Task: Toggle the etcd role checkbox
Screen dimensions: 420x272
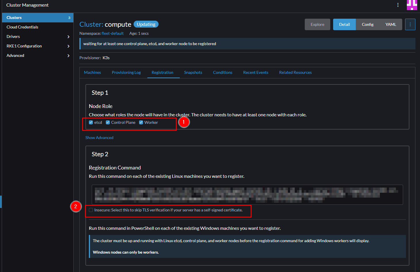Action: coord(91,122)
